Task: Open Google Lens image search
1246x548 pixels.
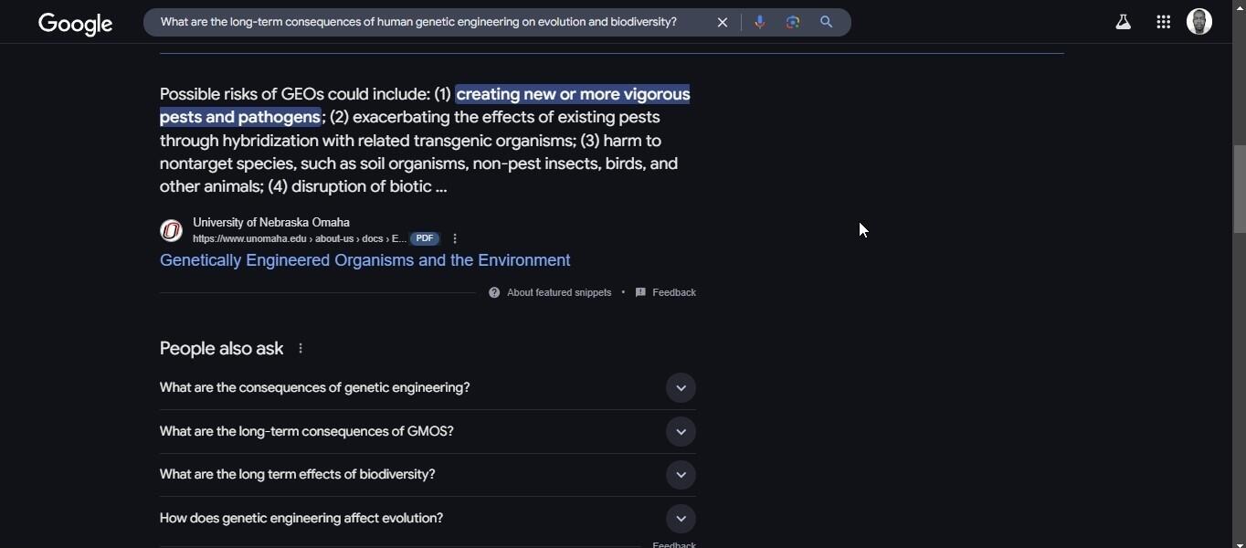Action: [x=793, y=22]
